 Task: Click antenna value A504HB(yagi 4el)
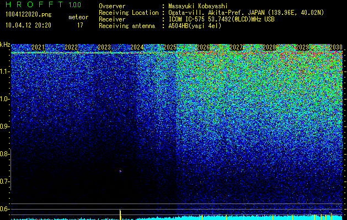point(195,26)
